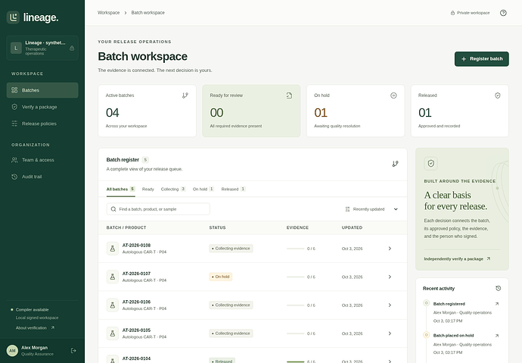522x363 pixels.
Task: Click the sign out icon beside Alex Morgan
Action: 73,351
